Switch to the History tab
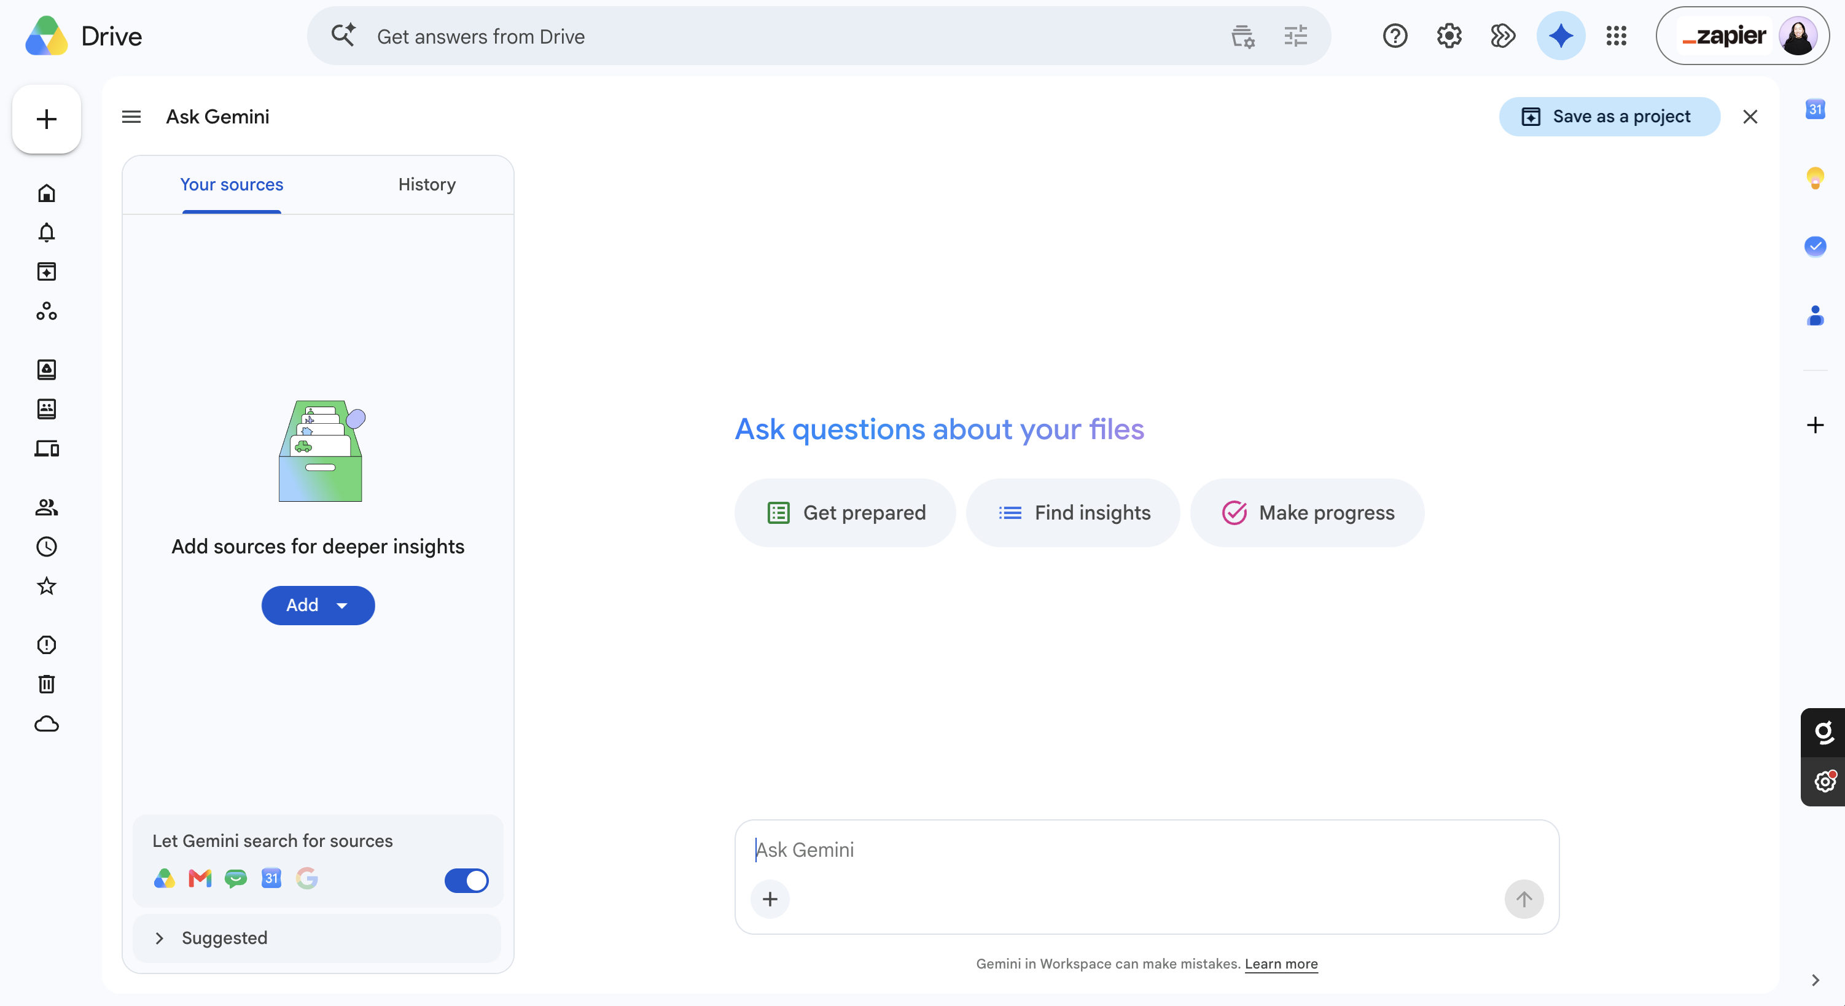 (427, 185)
